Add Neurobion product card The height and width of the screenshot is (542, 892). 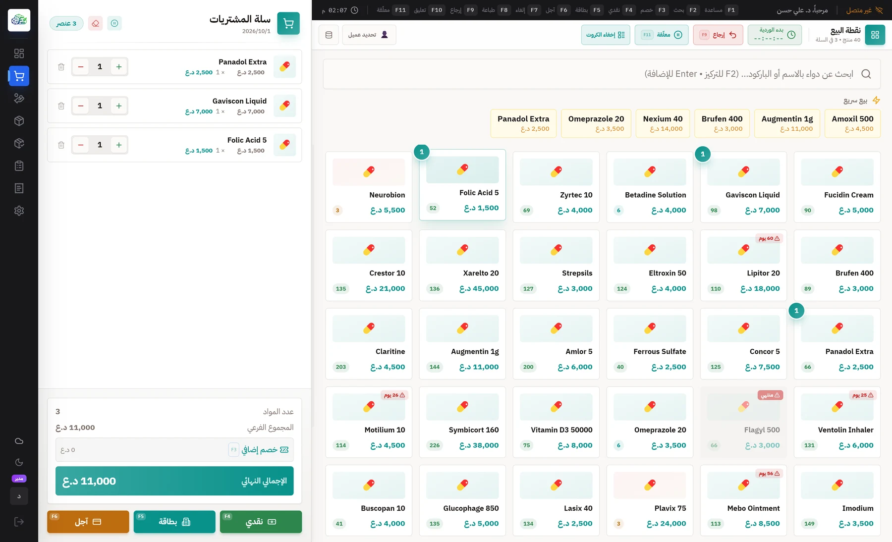tap(369, 187)
